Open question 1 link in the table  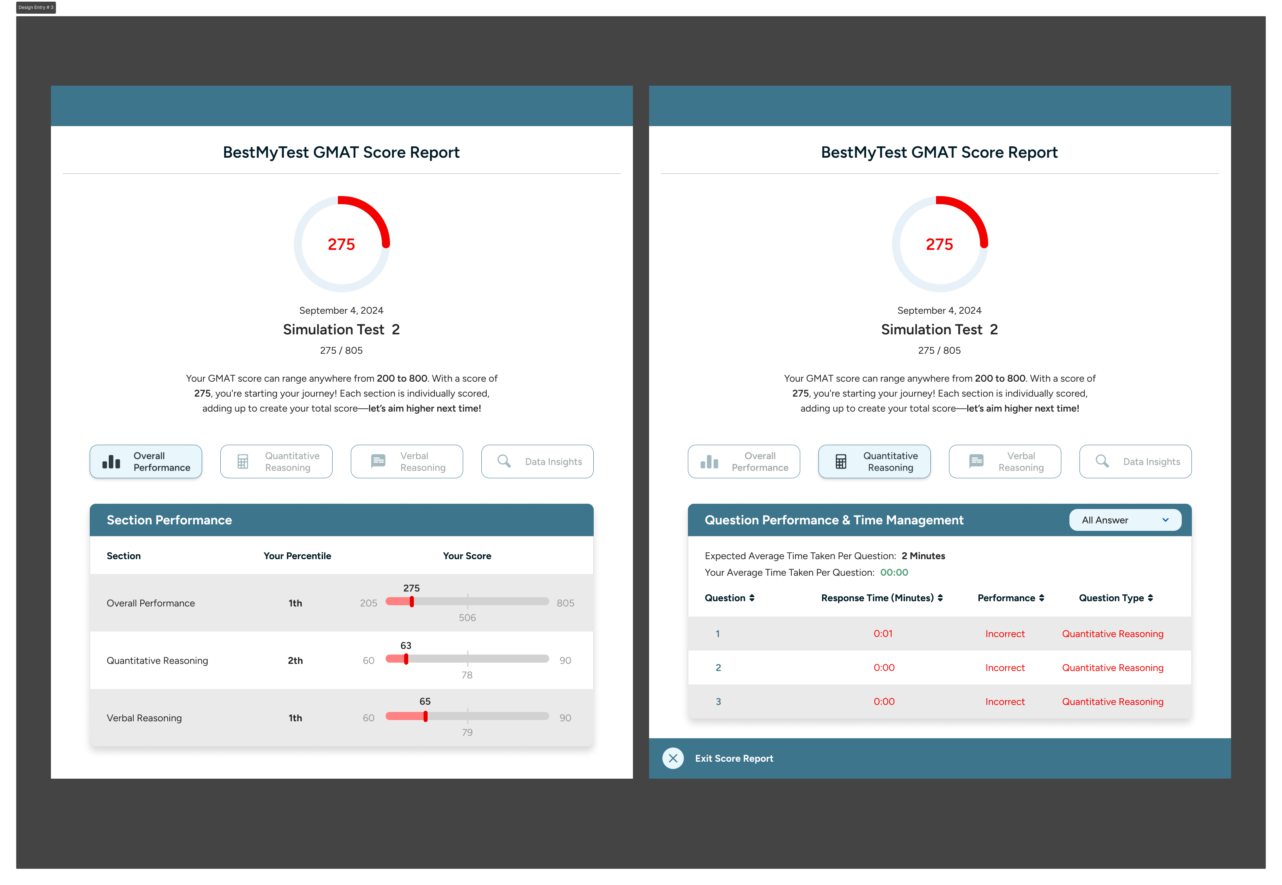click(718, 634)
